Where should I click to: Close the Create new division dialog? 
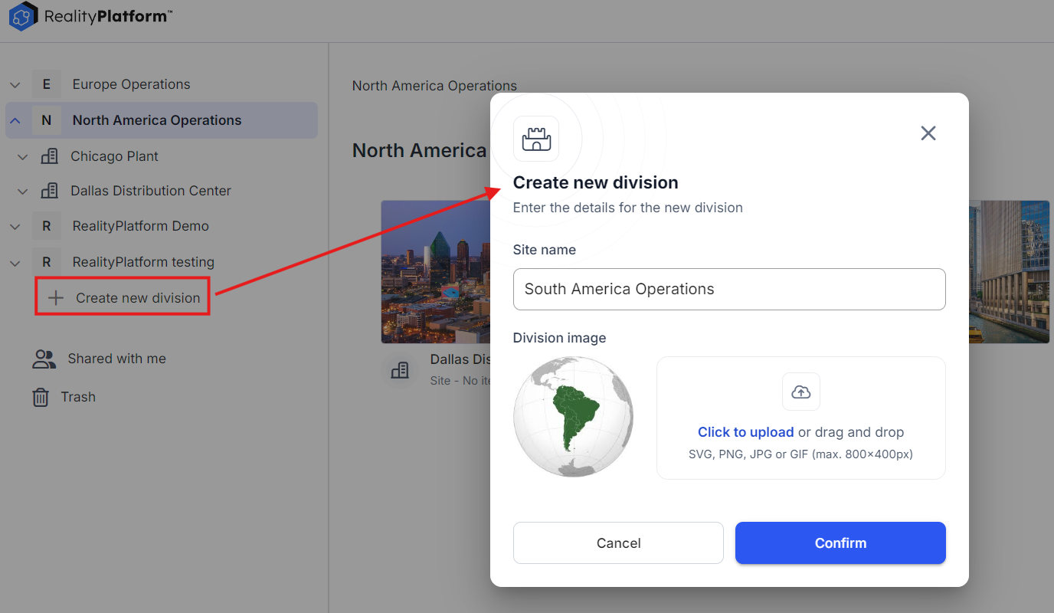tap(928, 133)
